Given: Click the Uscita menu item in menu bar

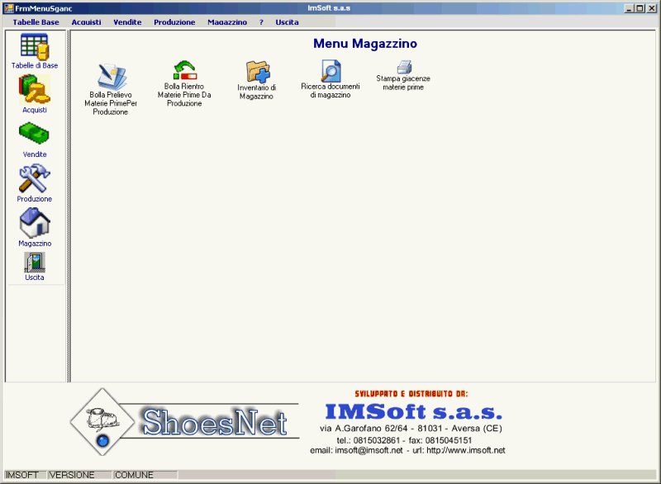Looking at the screenshot, I should tap(287, 22).
